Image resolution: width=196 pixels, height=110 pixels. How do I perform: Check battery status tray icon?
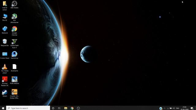[x=171, y=108]
